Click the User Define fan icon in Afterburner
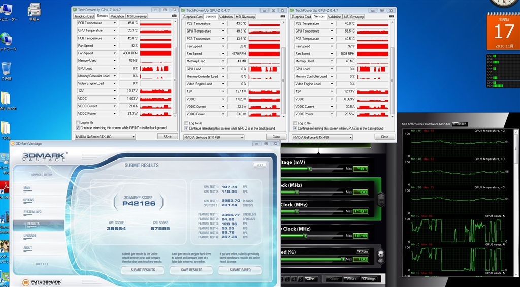 [x=381, y=257]
